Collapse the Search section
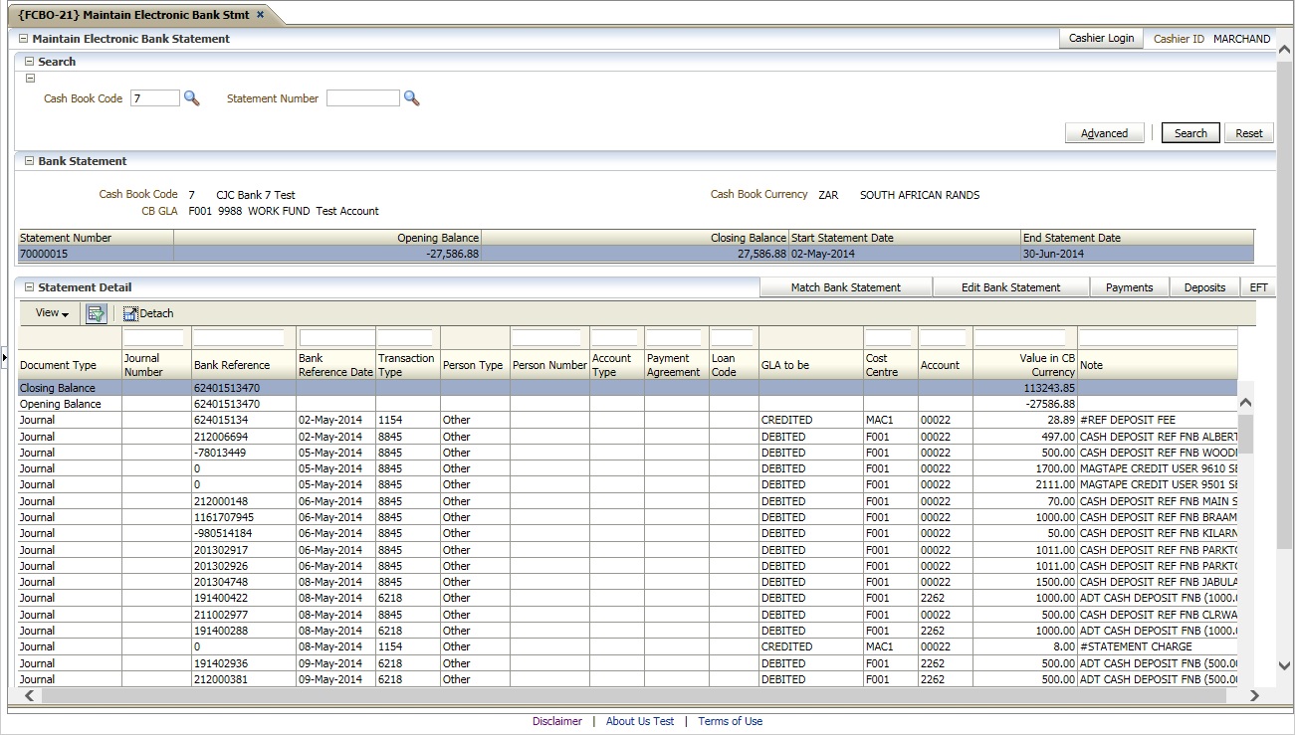 pyautogui.click(x=29, y=61)
